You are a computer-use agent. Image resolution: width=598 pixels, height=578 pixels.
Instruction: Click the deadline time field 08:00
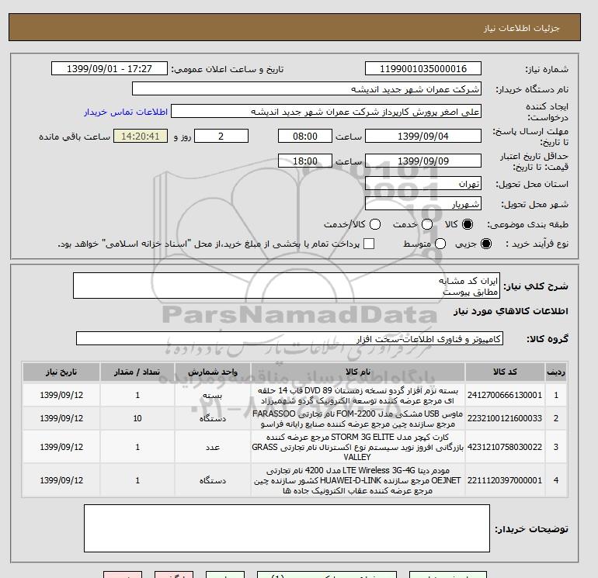click(x=305, y=136)
